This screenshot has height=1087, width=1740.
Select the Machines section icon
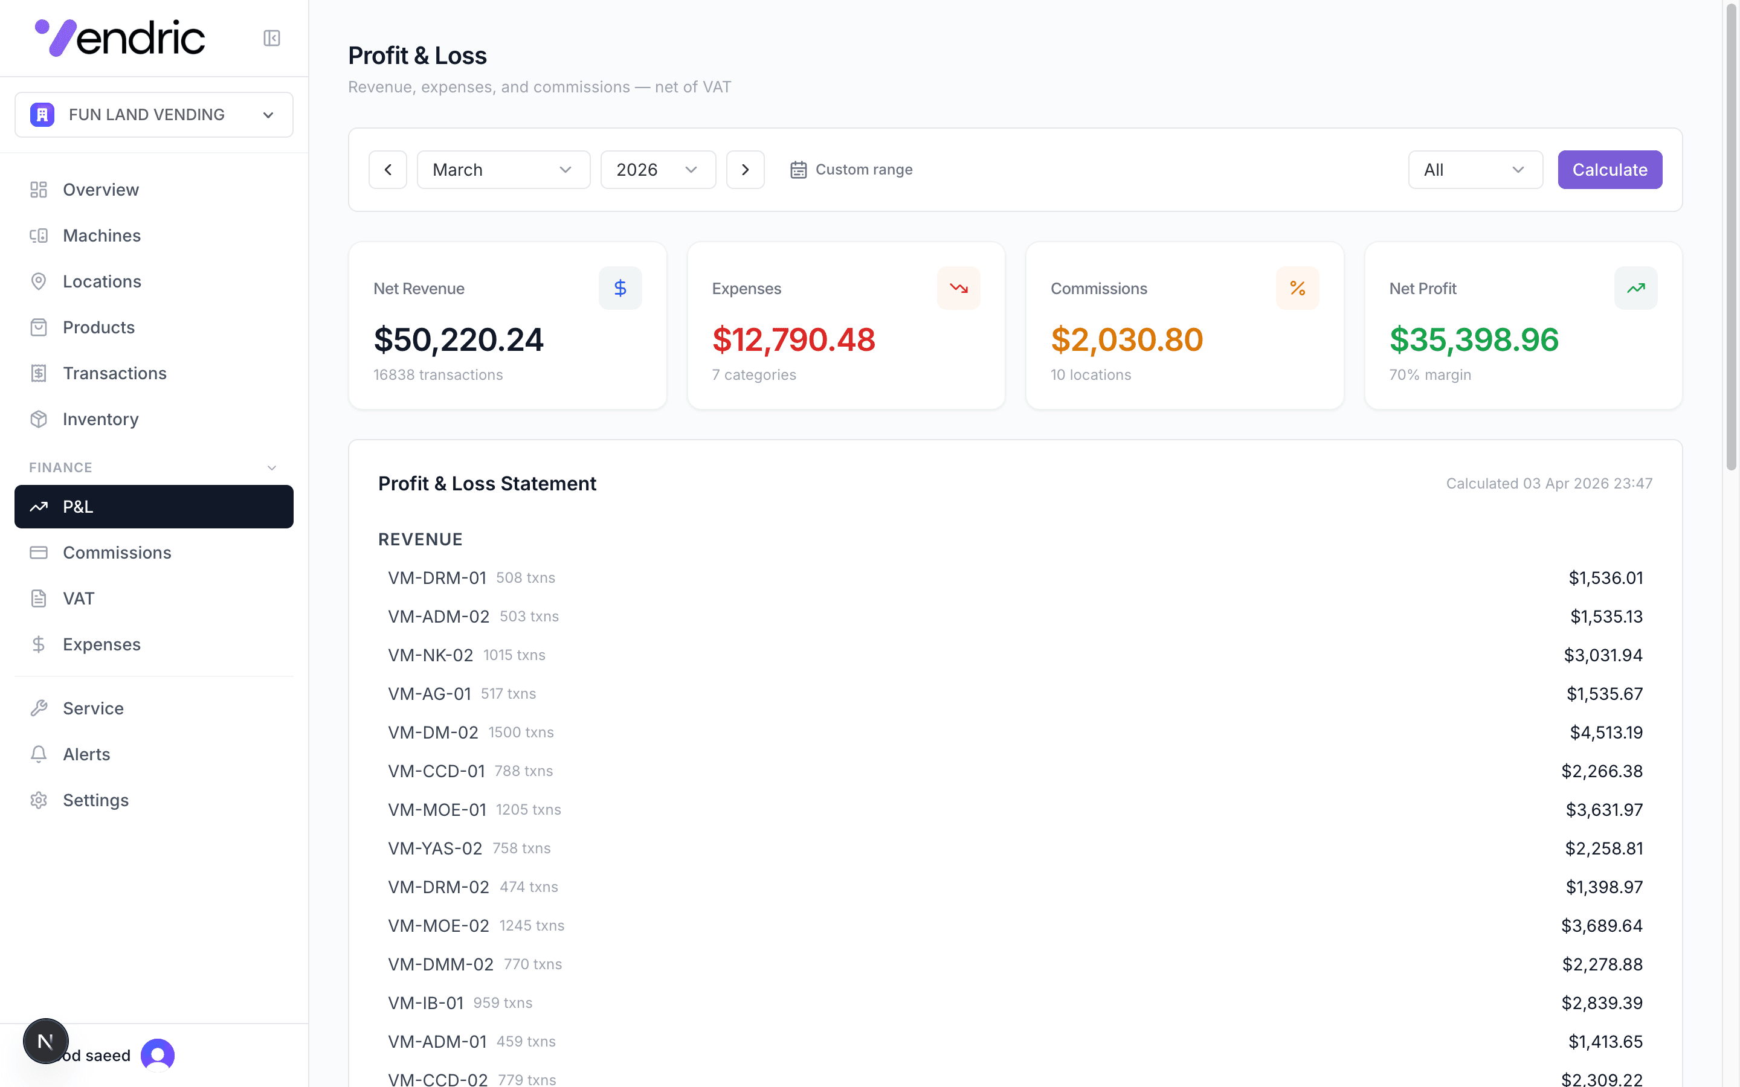(x=39, y=235)
